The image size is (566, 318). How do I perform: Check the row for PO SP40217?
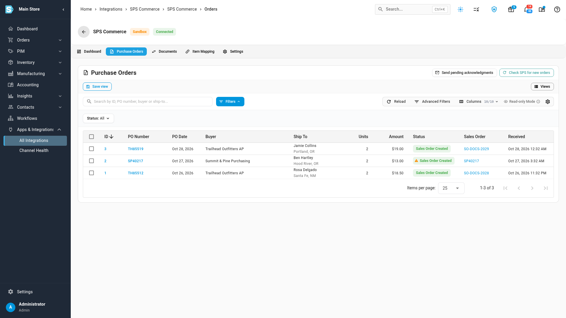(91, 161)
